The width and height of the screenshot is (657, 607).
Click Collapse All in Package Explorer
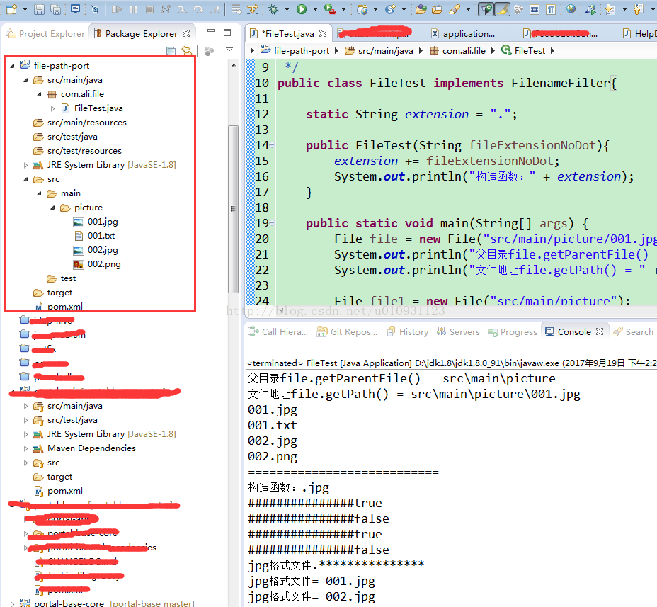tap(171, 51)
